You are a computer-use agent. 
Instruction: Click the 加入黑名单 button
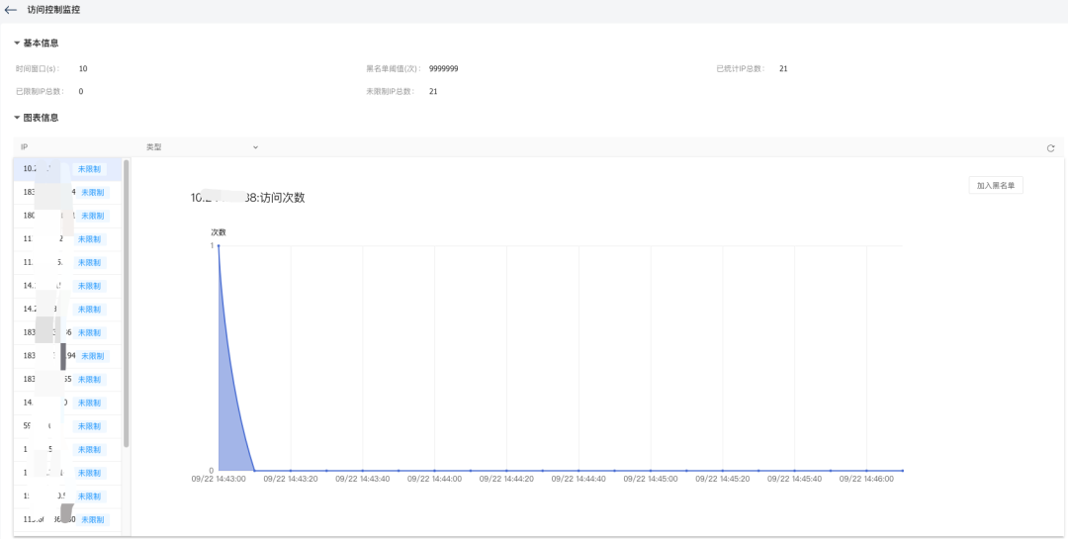[996, 186]
